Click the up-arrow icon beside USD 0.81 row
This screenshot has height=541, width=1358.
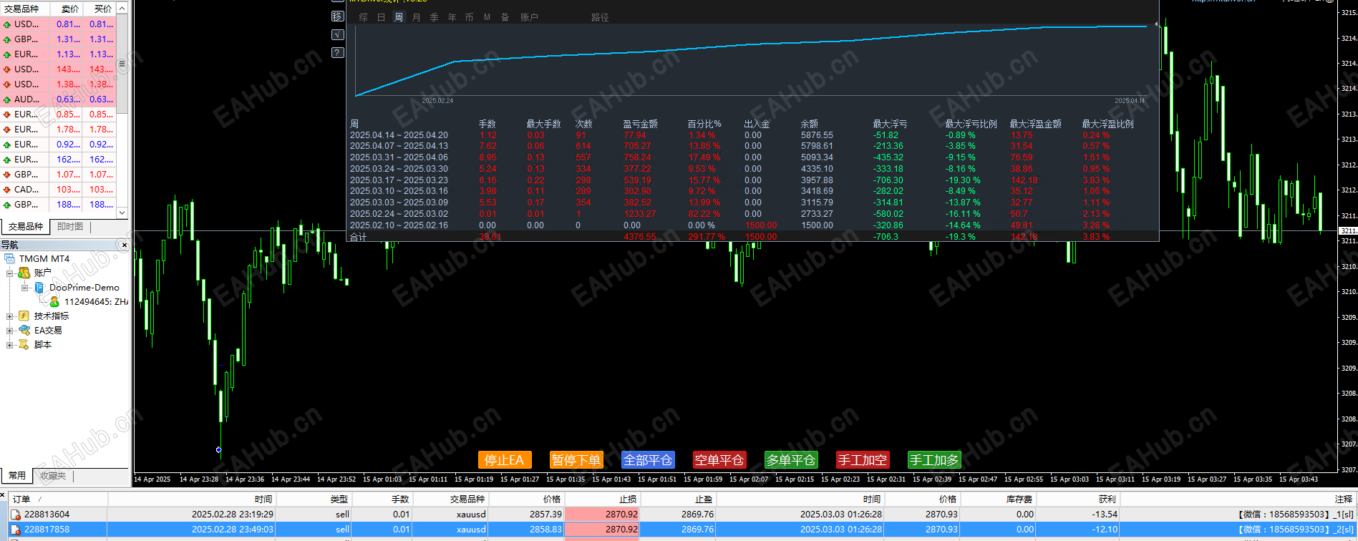[7, 24]
